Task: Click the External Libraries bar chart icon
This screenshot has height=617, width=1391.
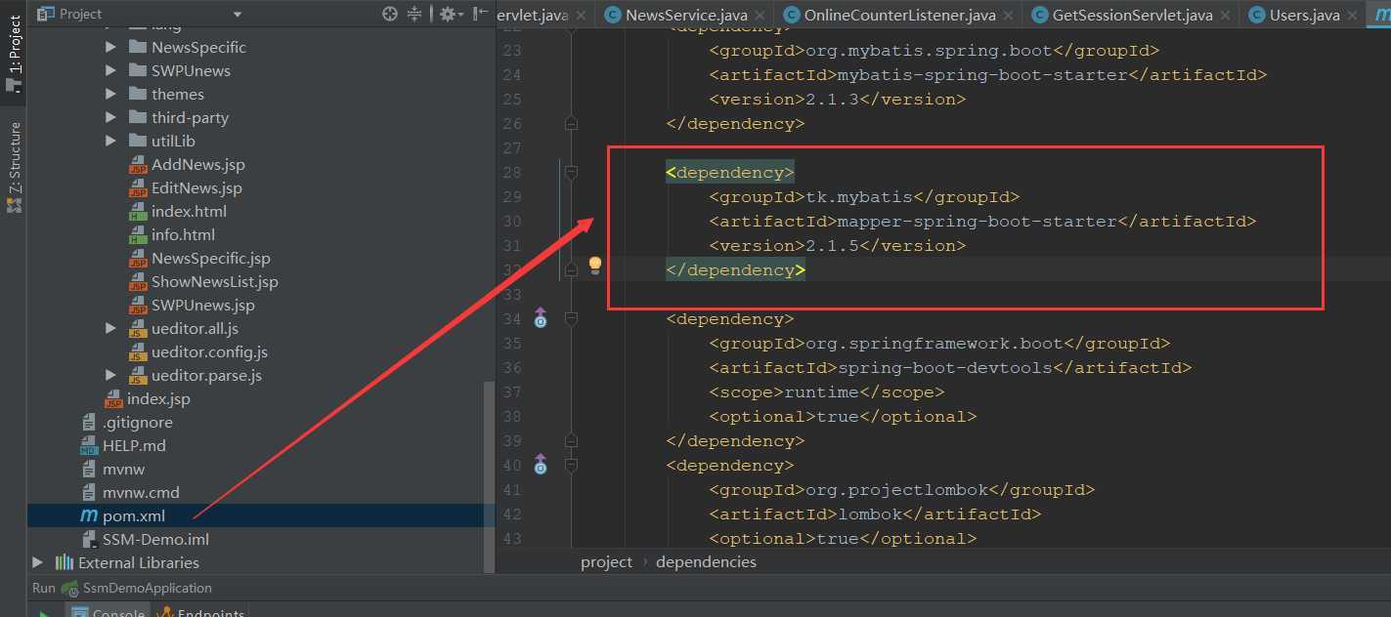Action: (65, 562)
